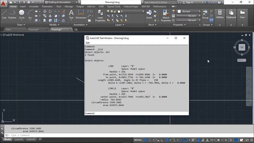Click the Stretch tool icon
Image resolution: width=254 pixels, height=143 pixels.
[45, 20]
